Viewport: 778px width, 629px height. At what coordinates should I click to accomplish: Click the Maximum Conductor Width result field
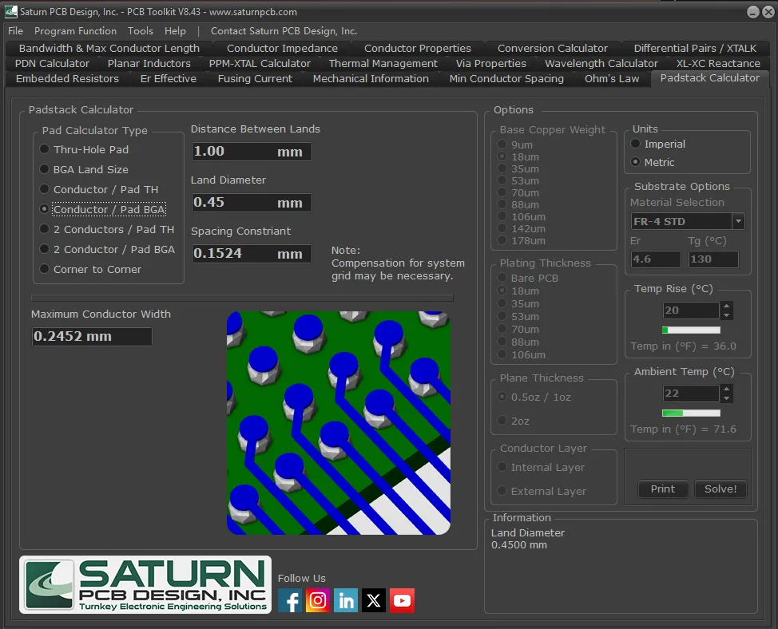pyautogui.click(x=92, y=337)
